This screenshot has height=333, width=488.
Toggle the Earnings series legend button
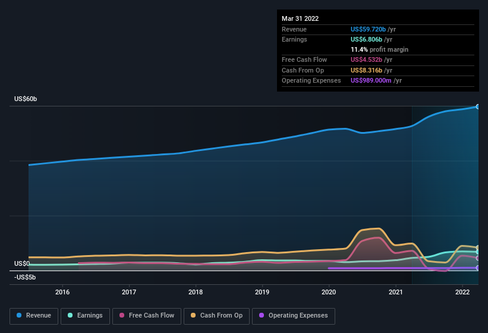coord(85,316)
